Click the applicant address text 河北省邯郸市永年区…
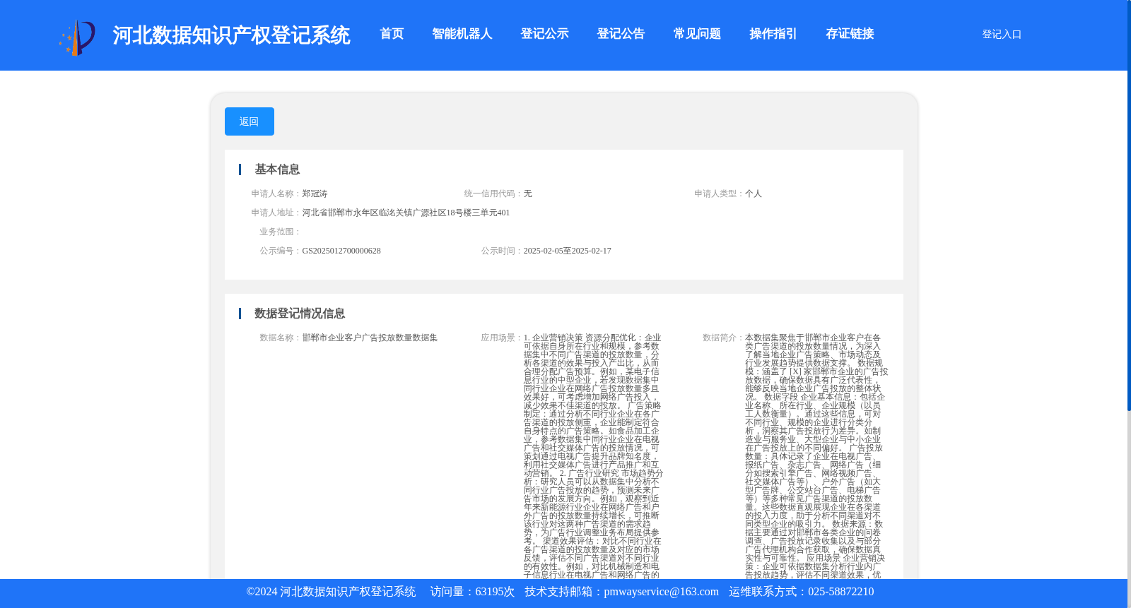The height and width of the screenshot is (608, 1131). [x=406, y=213]
